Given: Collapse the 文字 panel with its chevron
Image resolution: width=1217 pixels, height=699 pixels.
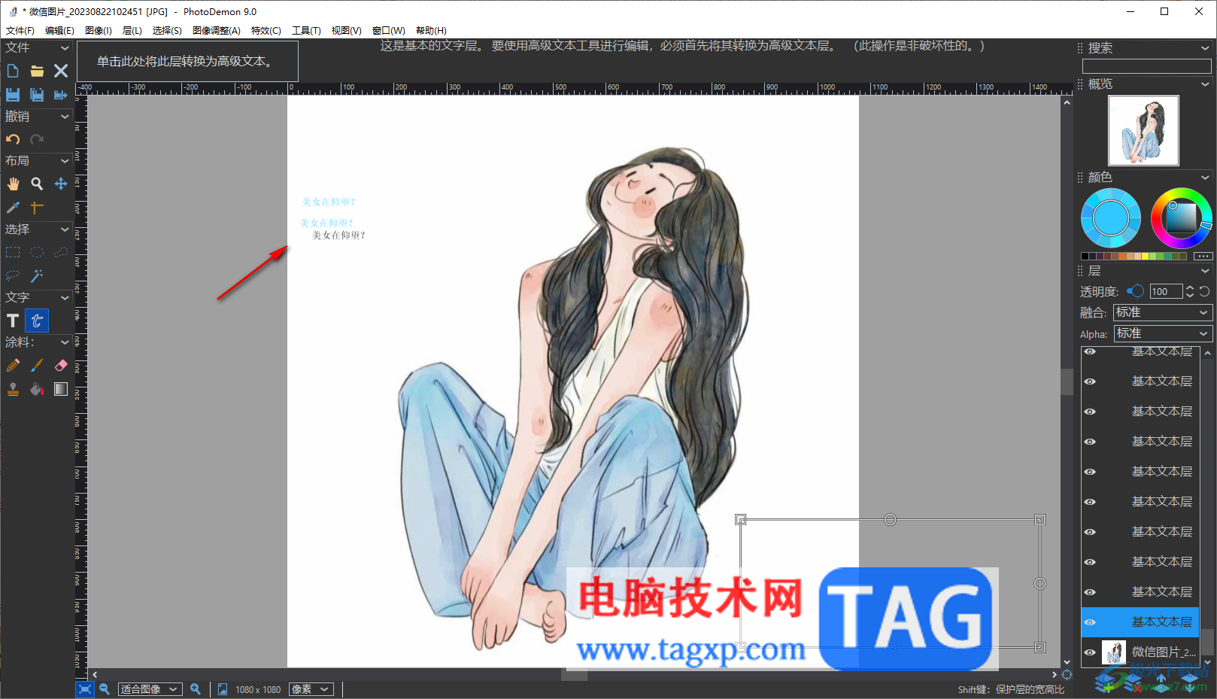Looking at the screenshot, I should [x=65, y=298].
